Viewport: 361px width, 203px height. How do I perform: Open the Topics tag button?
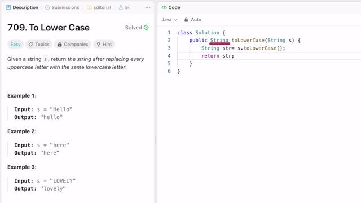39,44
